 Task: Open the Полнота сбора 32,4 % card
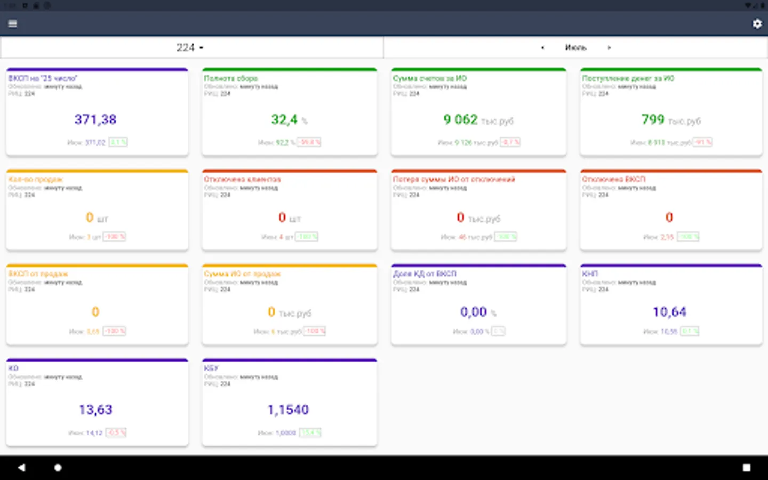point(290,112)
